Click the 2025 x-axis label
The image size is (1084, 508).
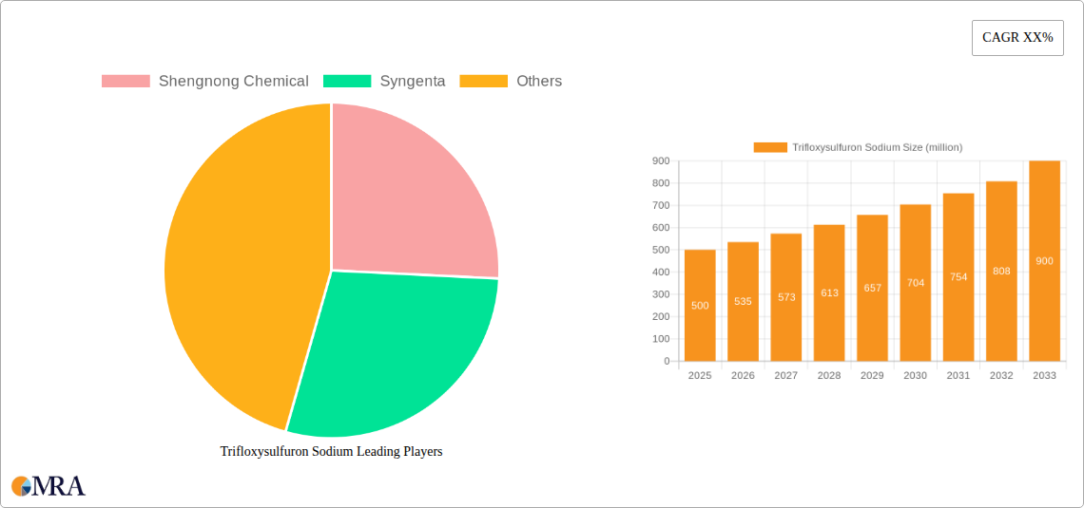pyautogui.click(x=700, y=376)
